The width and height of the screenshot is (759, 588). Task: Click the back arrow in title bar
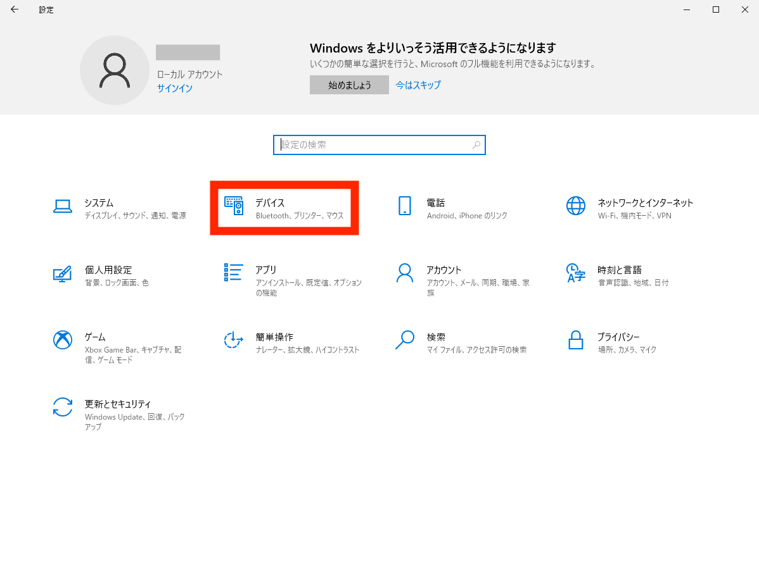(x=15, y=9)
